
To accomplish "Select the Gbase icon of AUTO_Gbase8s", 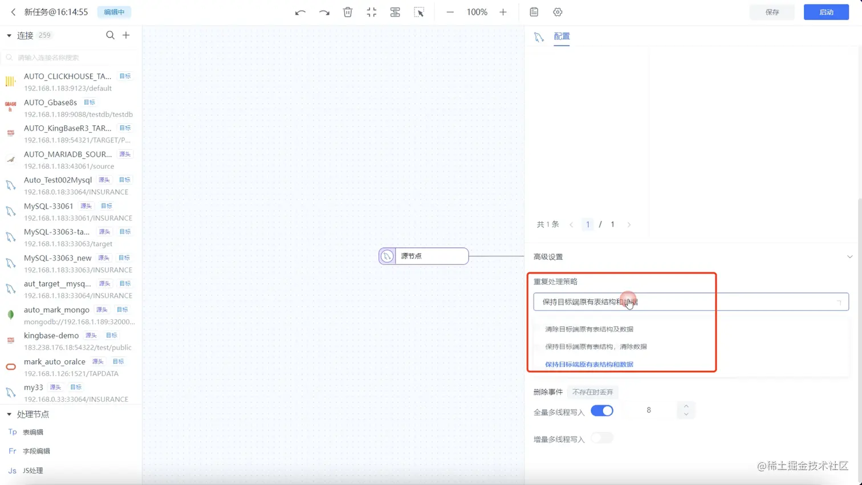I will (x=10, y=108).
